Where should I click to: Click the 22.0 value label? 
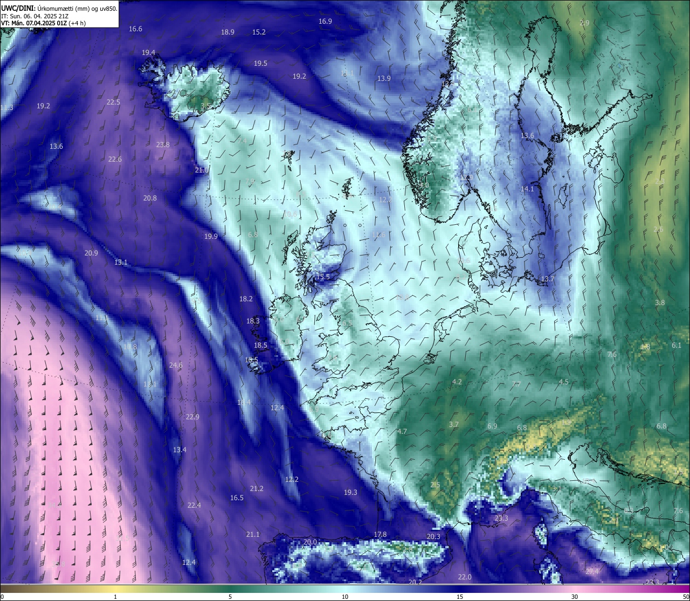point(465,577)
